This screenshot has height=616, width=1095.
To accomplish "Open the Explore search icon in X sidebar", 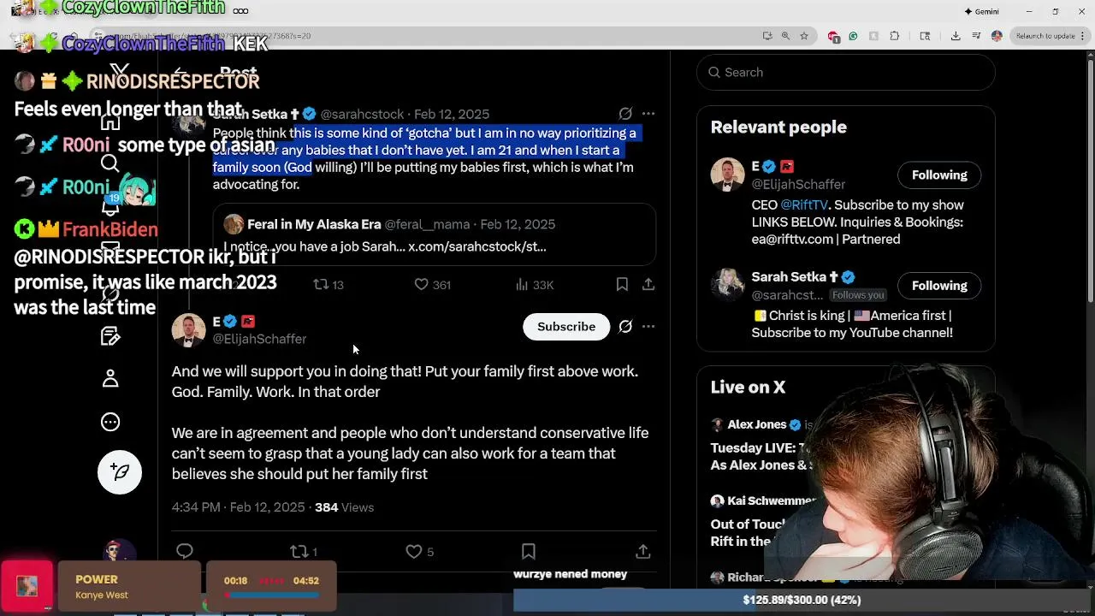I will click(110, 163).
